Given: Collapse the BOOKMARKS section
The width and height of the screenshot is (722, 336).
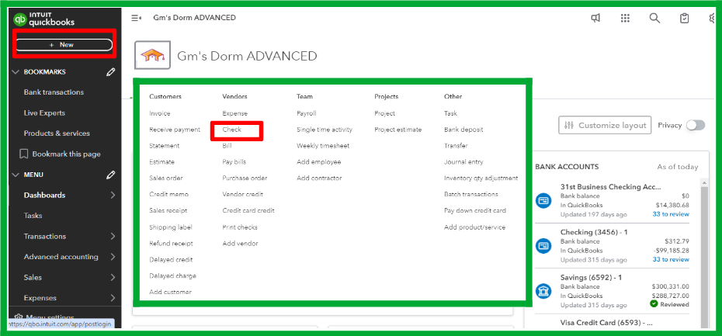Looking at the screenshot, I should [16, 72].
